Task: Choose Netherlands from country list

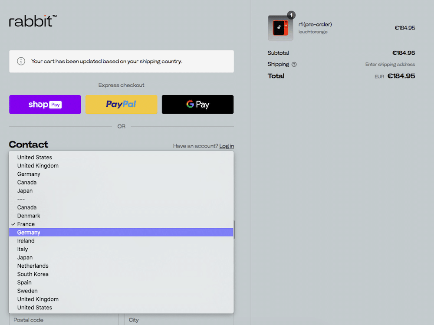Action: pos(121,266)
